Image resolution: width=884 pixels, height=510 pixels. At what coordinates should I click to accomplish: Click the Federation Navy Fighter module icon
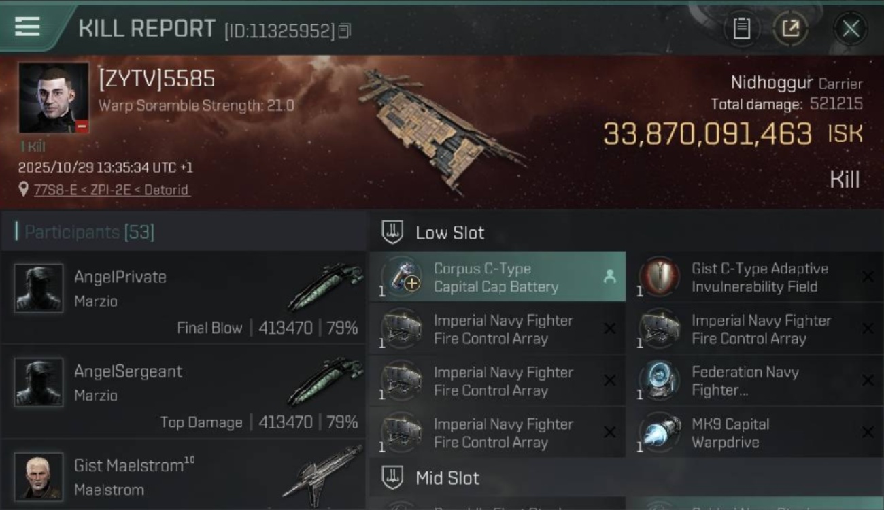pos(659,381)
